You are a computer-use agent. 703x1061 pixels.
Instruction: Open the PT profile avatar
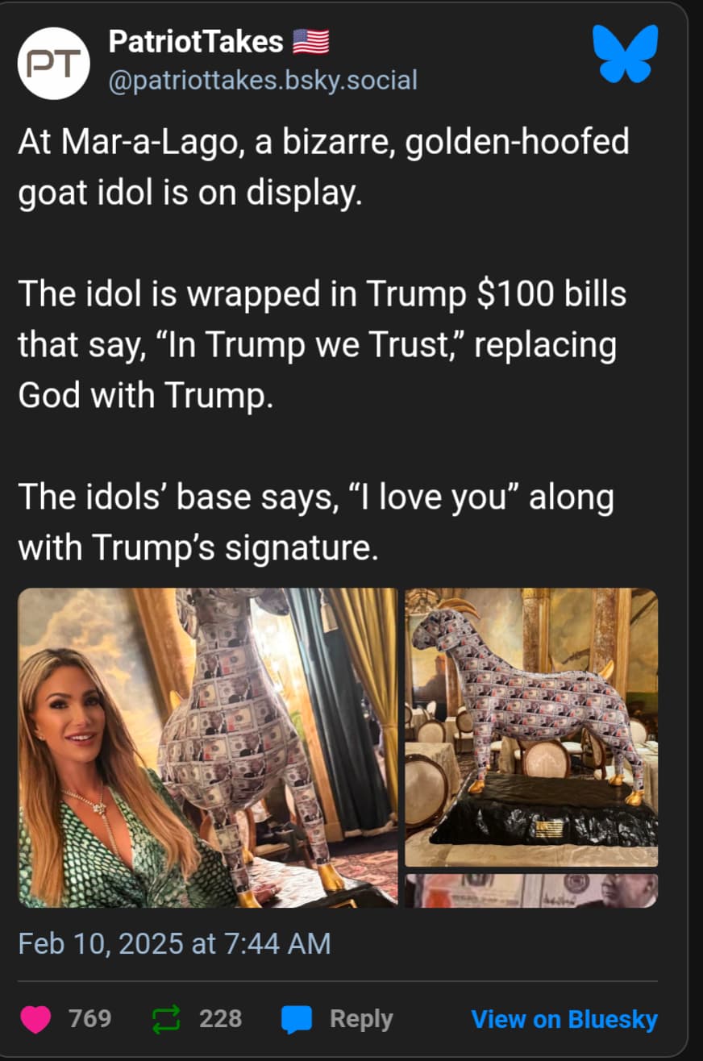54,64
